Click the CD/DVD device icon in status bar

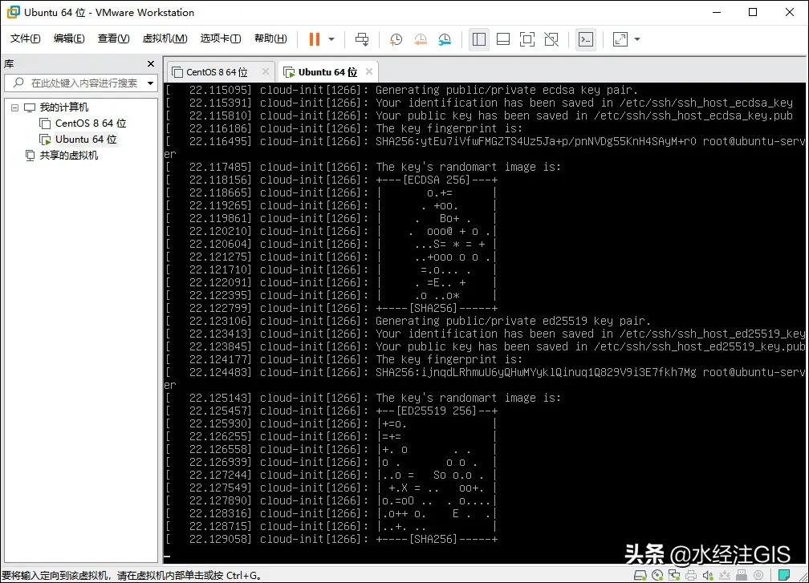point(657,574)
